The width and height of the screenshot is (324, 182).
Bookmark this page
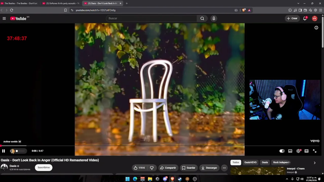click(65, 10)
